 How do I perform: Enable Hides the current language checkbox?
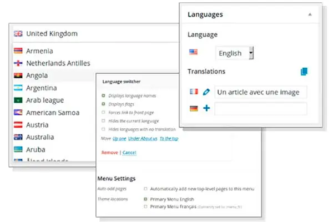(103, 120)
